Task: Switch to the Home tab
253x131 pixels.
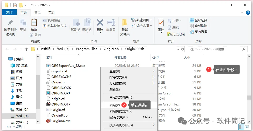Action: 24,12
